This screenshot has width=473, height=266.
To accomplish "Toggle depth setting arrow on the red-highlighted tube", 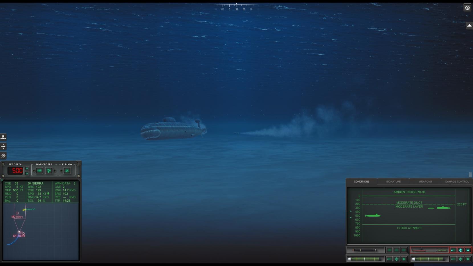I will coord(468,250).
